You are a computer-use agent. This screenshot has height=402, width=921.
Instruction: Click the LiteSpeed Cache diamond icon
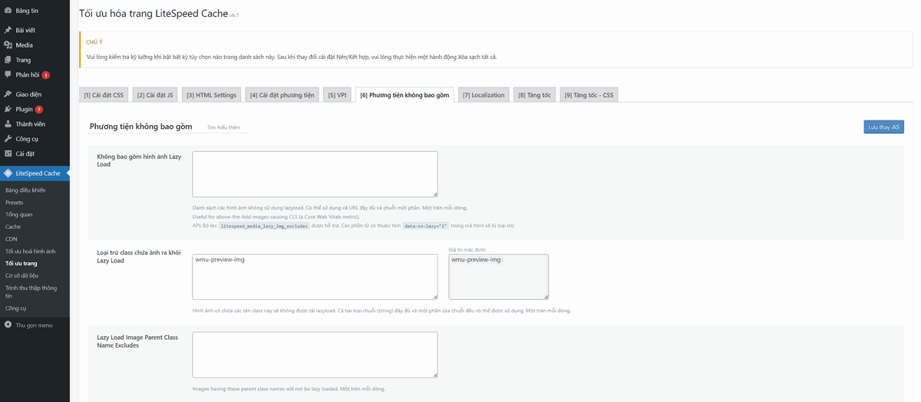[8, 173]
